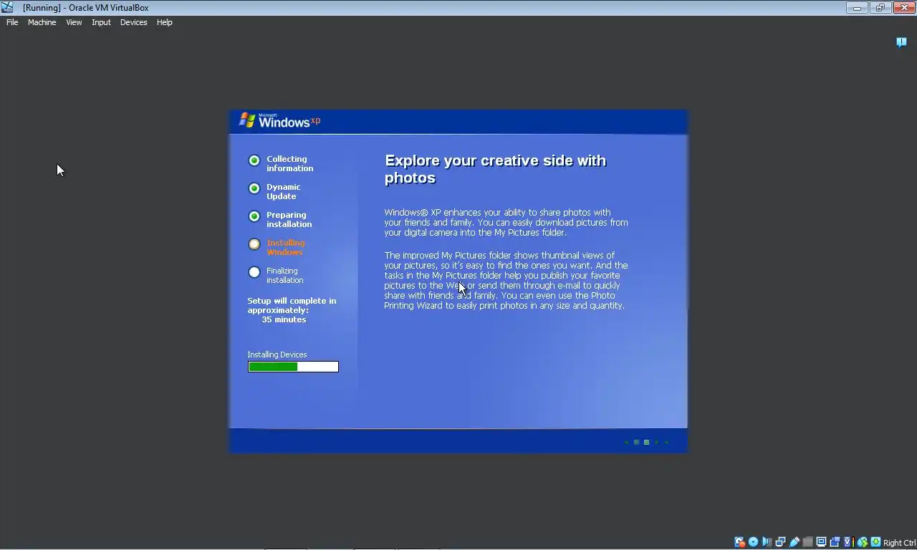This screenshot has height=550, width=917.
Task: Click the keyboard capture arrow icon
Action: (876, 542)
